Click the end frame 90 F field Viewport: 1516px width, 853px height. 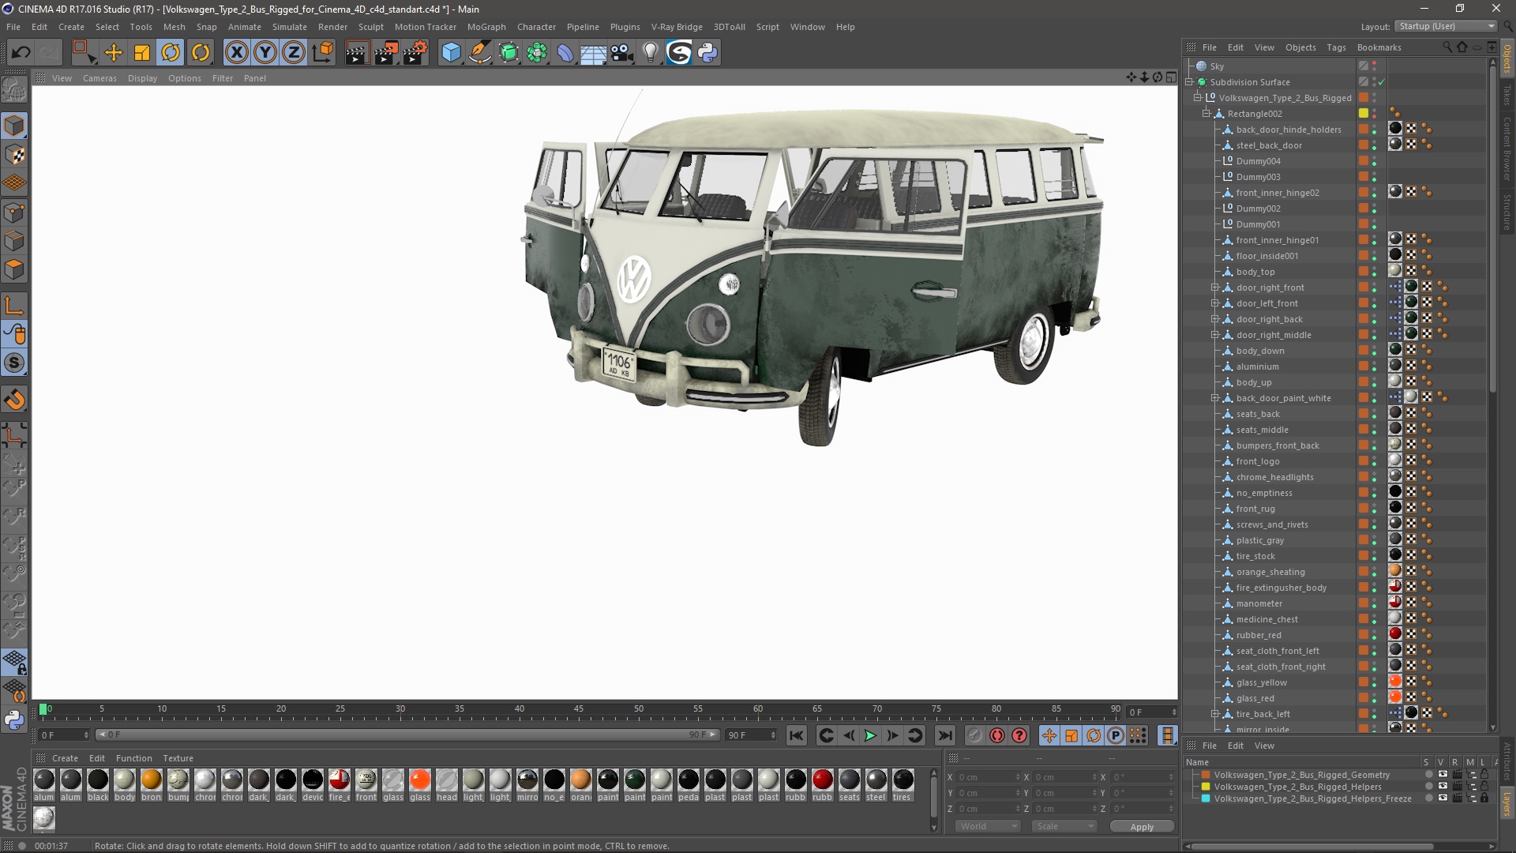click(750, 735)
